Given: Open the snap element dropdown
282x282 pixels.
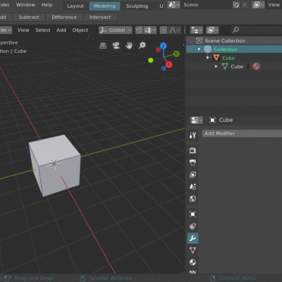Looking at the screenshot, I should pyautogui.click(x=150, y=30).
